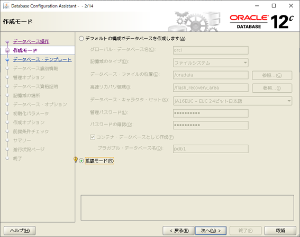Click the 作成モード current step bullet
The height and width of the screenshot is (237, 300).
[x=7, y=50]
